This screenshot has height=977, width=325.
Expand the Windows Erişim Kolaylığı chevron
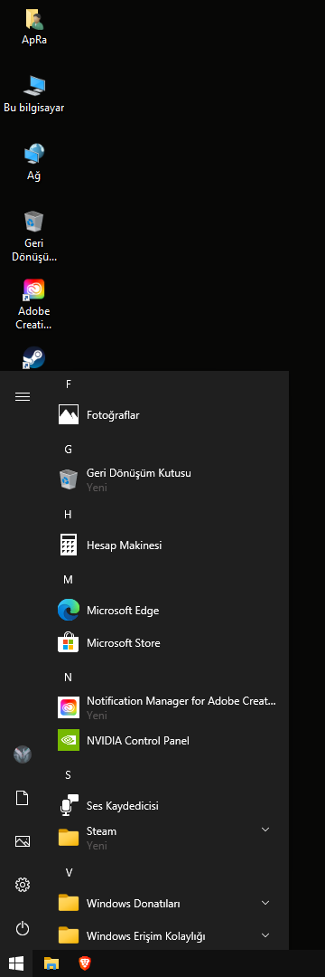click(266, 935)
